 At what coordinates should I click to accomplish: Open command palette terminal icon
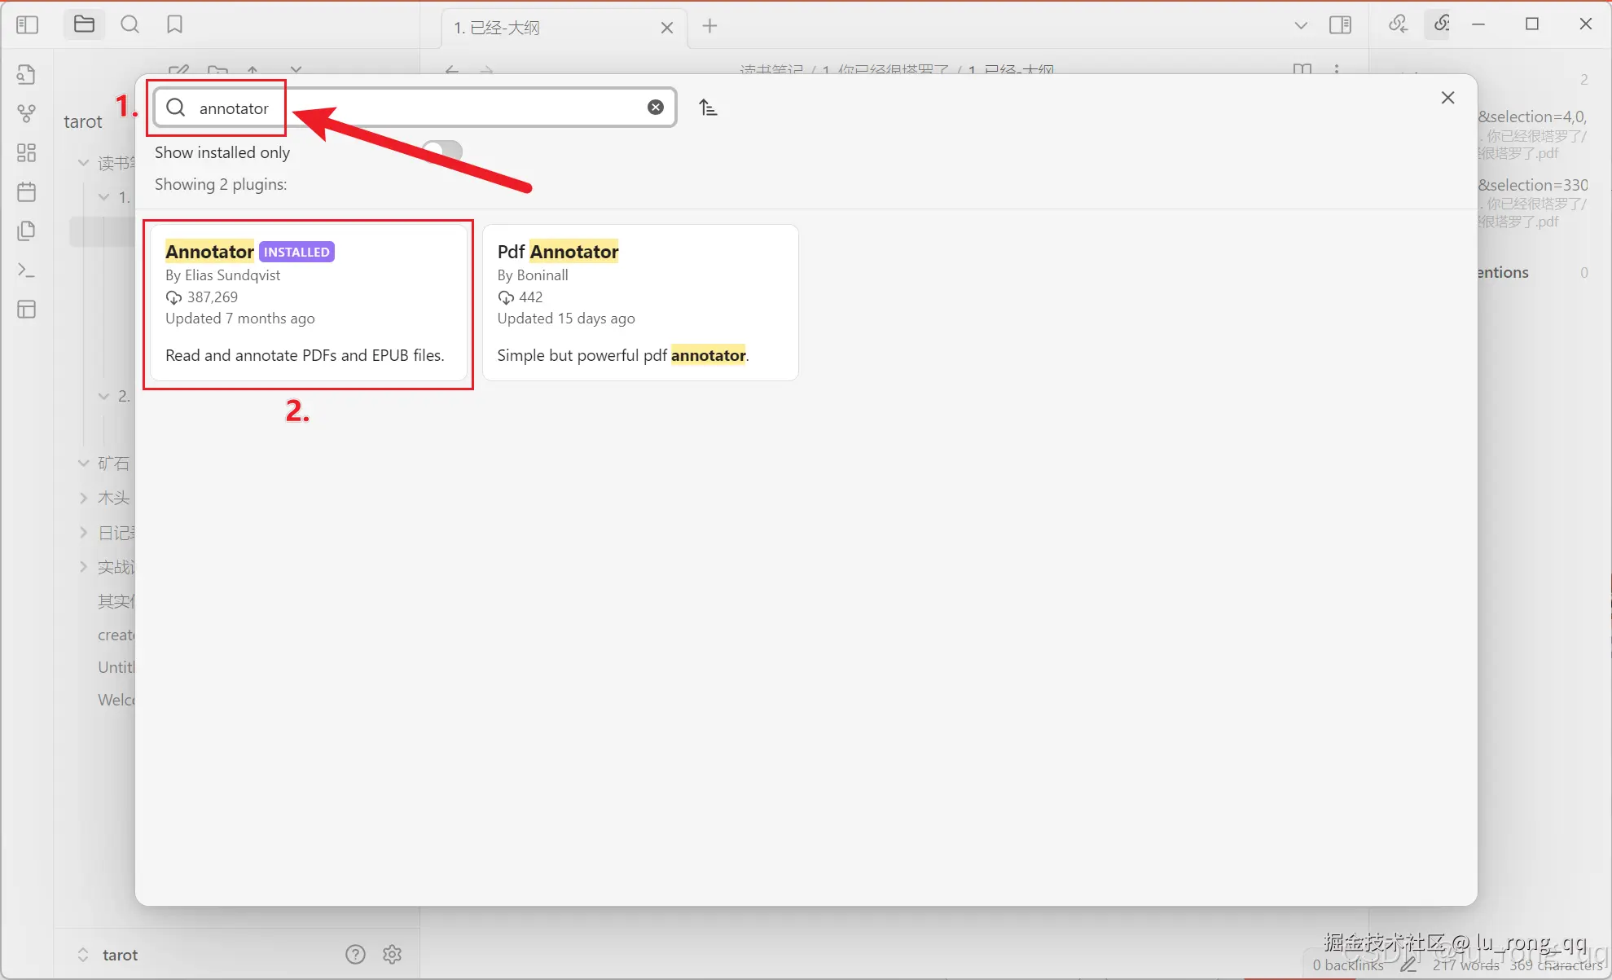tap(26, 270)
